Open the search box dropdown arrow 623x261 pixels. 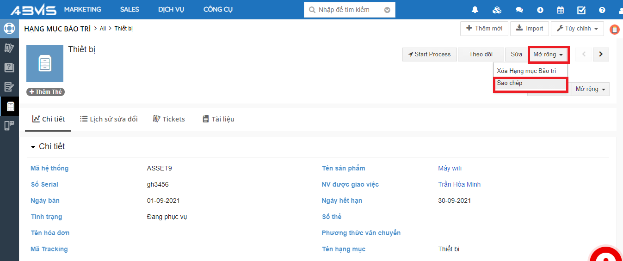pos(387,10)
